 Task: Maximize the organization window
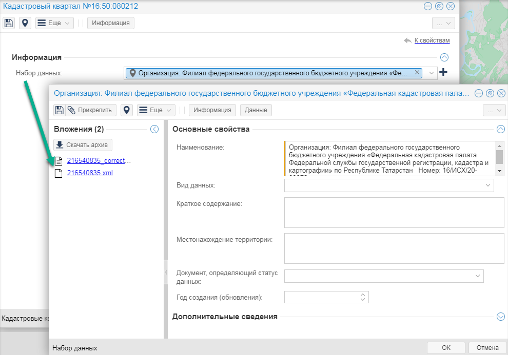[490, 93]
